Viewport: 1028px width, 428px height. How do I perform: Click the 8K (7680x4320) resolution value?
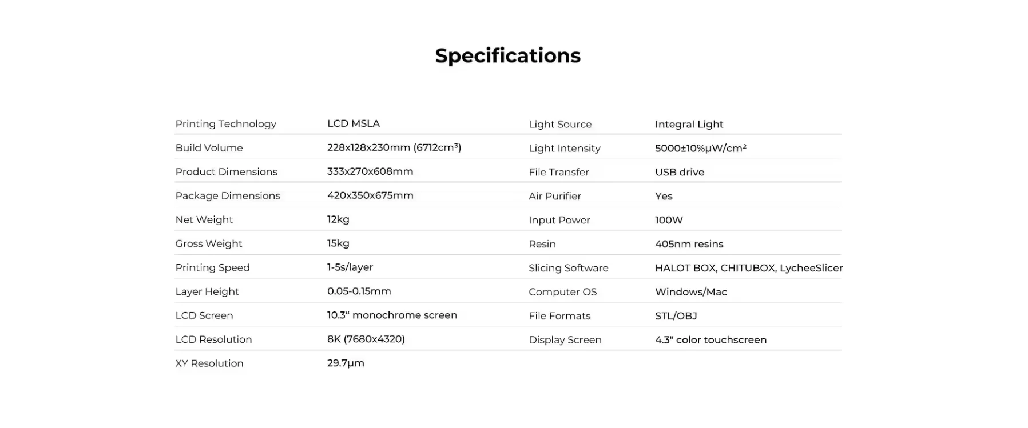(366, 339)
